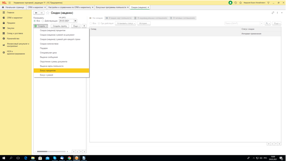Toggle В индивидуальных соглашениях view
Image resolution: width=286 pixels, height=161 pixels.
[151, 18]
